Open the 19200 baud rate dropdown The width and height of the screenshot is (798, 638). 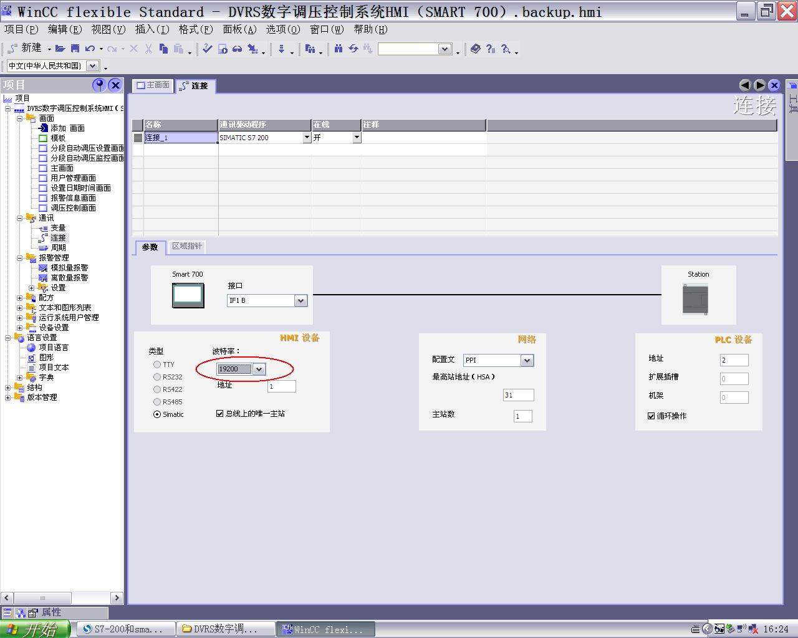click(259, 369)
